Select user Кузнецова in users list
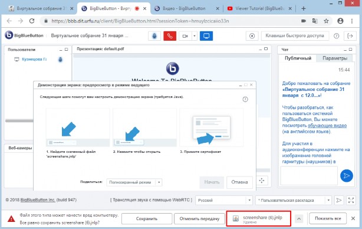Screen dimensions: 362x229 click(x=34, y=60)
